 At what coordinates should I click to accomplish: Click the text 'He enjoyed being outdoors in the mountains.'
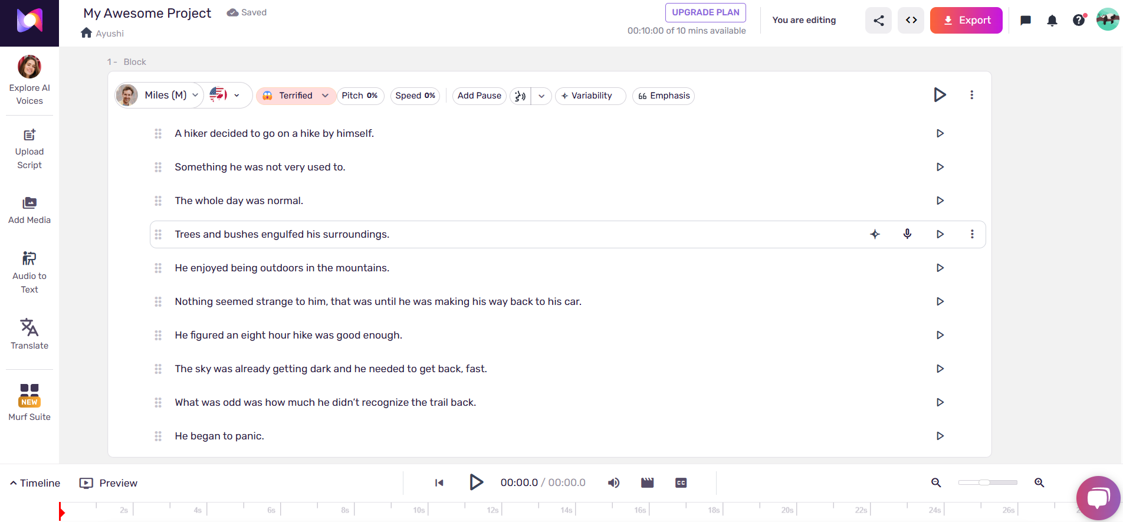(282, 268)
